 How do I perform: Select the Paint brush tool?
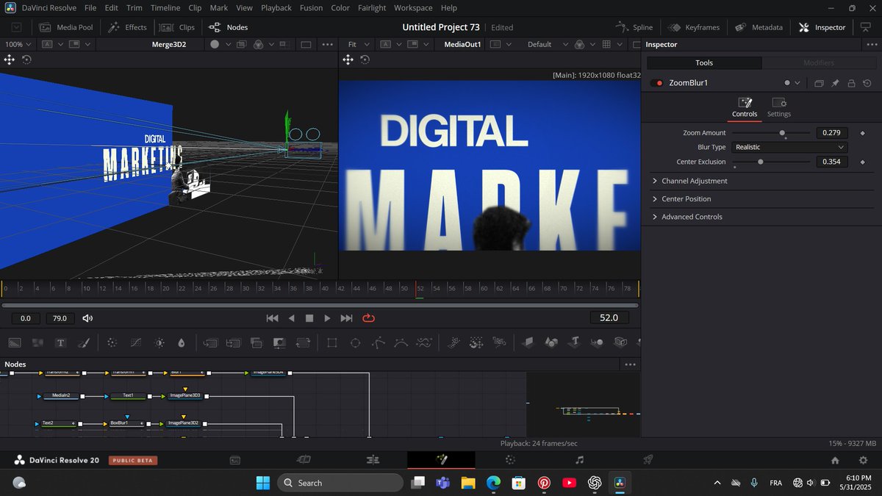tap(84, 342)
